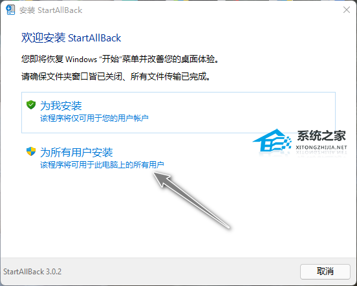
Task: Click the gray arrow annotation
Action: (x=191, y=200)
